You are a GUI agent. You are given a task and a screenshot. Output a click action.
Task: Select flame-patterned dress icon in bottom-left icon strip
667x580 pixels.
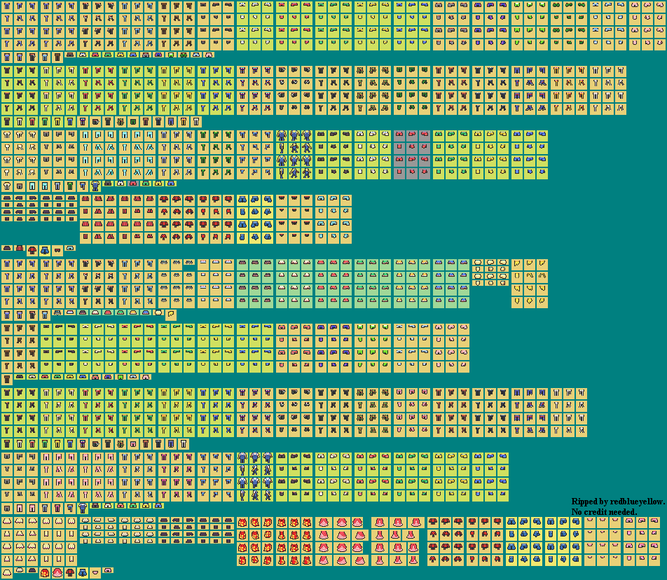pyautogui.click(x=45, y=573)
